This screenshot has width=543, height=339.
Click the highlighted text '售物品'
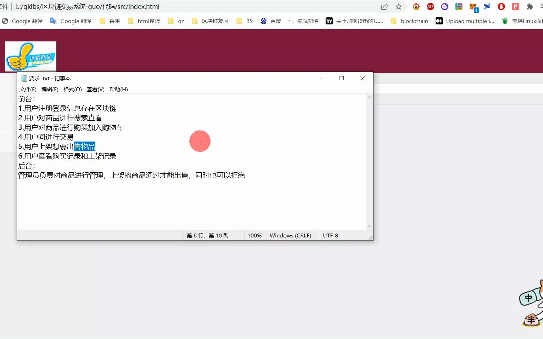[84, 146]
